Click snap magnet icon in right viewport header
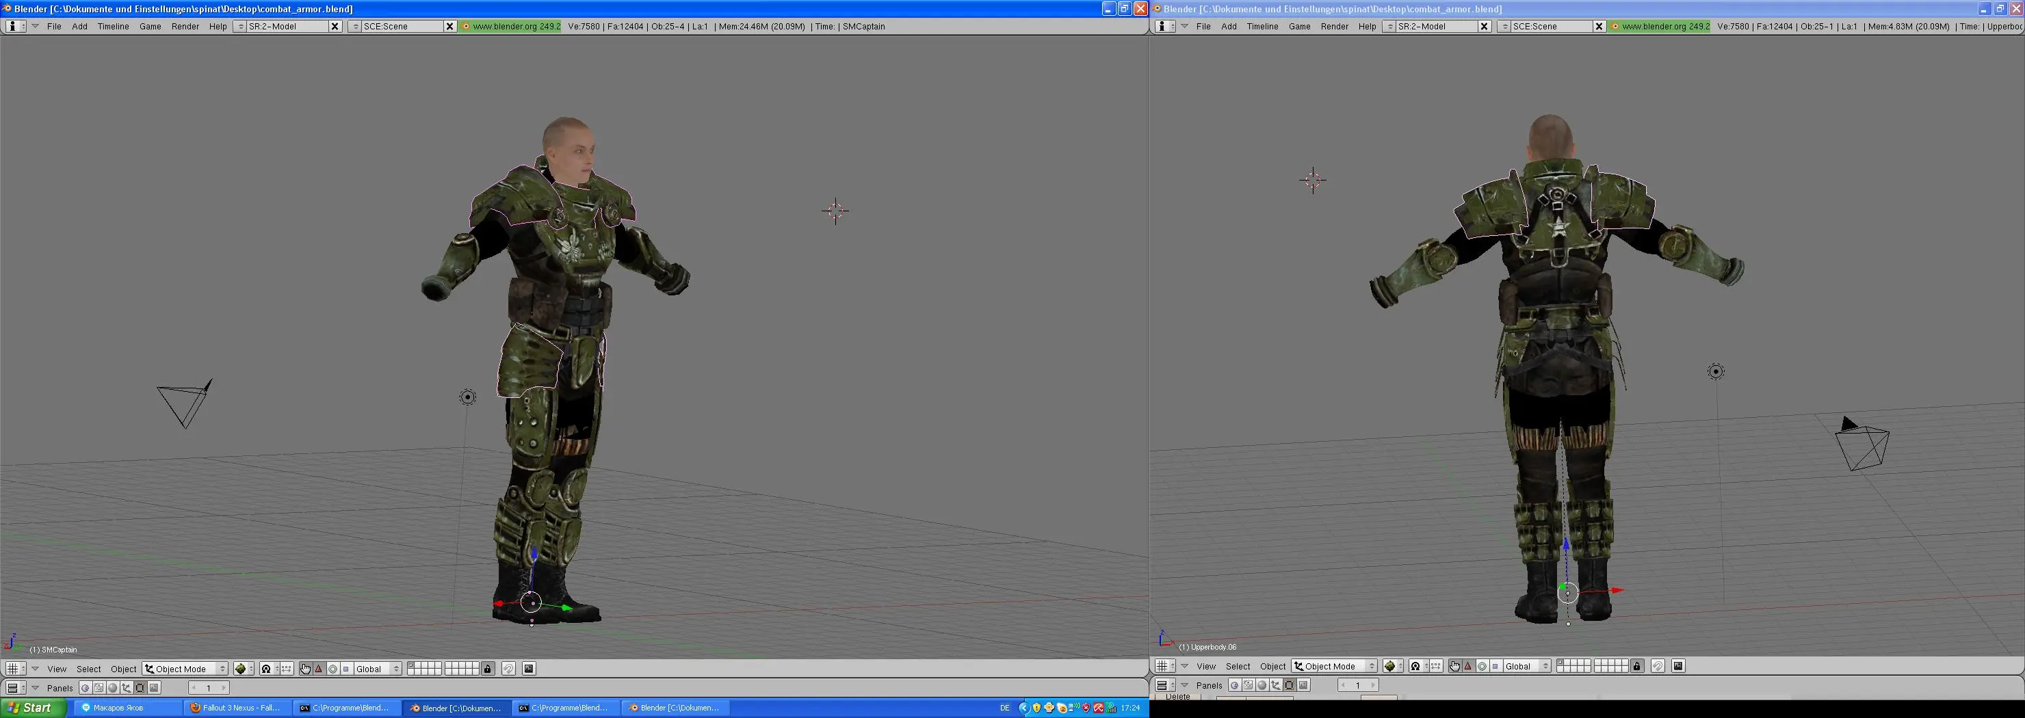 pyautogui.click(x=1658, y=666)
